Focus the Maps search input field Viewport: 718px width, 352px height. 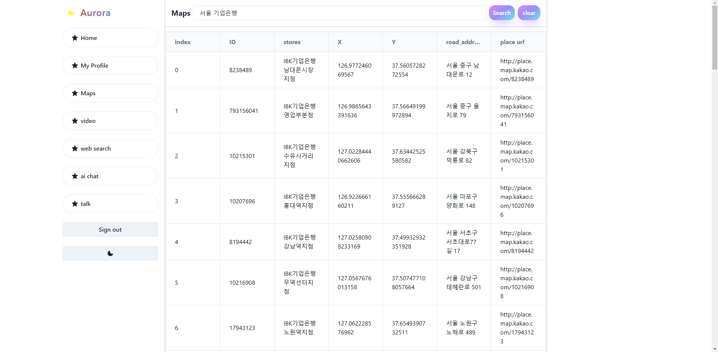click(x=340, y=13)
